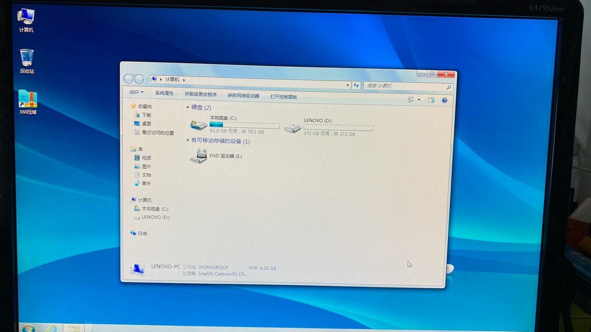Click 映射网络驱动器 in the toolbar
591x332 pixels.
[243, 96]
